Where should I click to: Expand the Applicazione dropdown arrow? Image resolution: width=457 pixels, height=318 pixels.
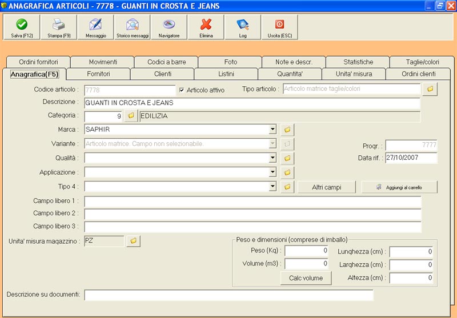pyautogui.click(x=272, y=172)
